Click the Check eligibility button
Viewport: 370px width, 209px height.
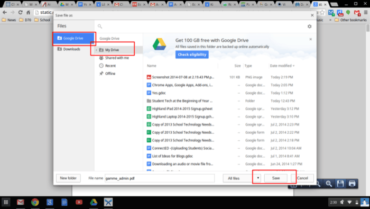click(x=192, y=54)
